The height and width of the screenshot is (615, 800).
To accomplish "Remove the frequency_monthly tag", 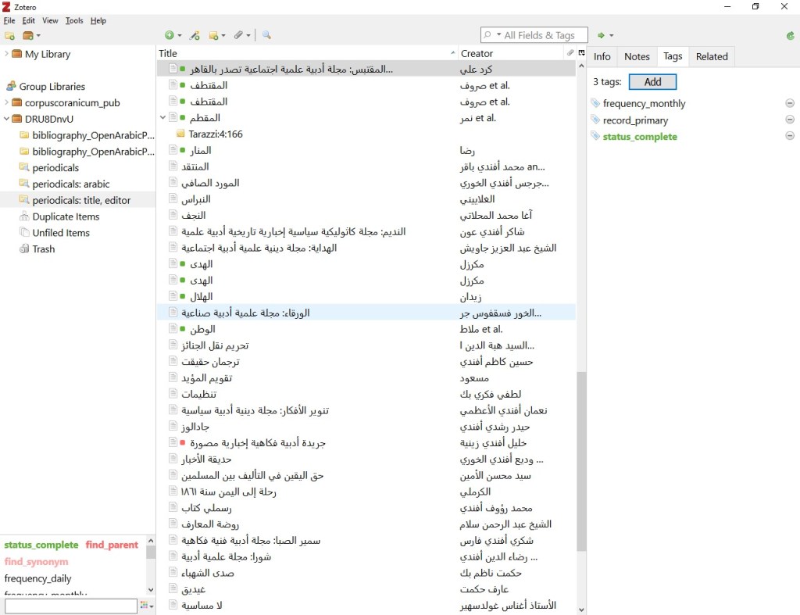I will (x=789, y=103).
